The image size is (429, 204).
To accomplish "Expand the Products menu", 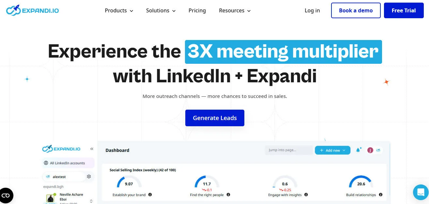I will tap(118, 10).
